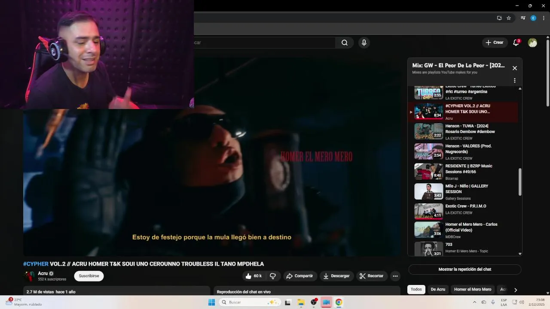Like the video with thumbs up 60 k
Viewport: 550px width, 309px height.
pyautogui.click(x=253, y=276)
